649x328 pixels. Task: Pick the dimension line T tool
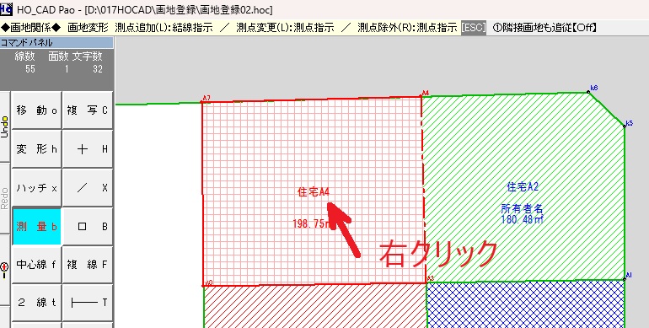pyautogui.click(x=88, y=303)
